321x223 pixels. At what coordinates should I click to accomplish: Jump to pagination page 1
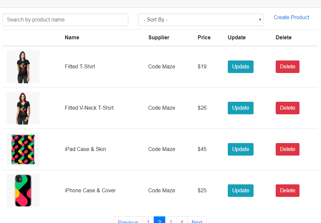pos(148,221)
